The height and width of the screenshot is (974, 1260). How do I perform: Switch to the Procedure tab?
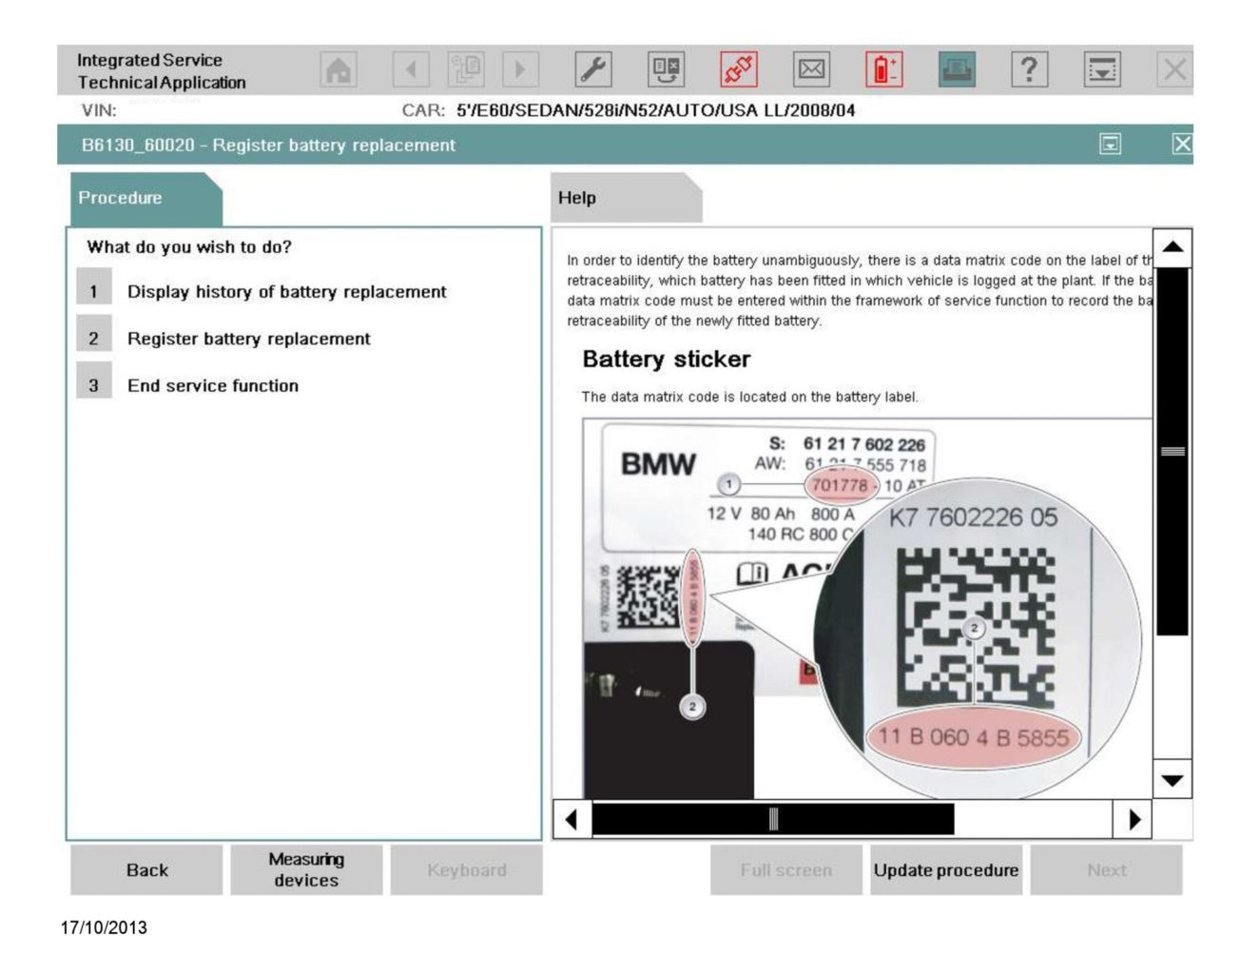(145, 198)
